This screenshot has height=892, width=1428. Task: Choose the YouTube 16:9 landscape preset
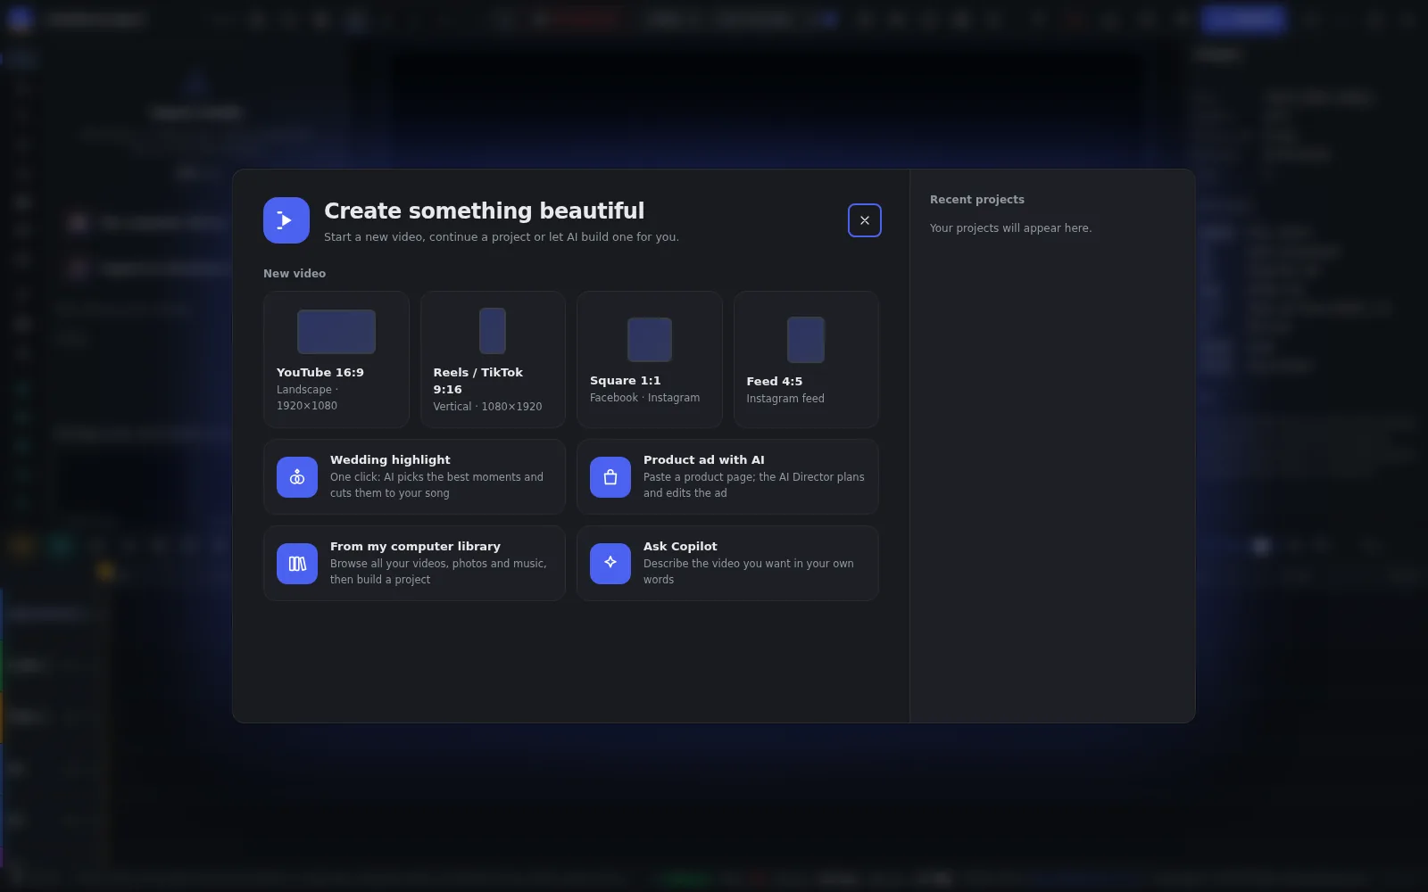click(336, 359)
